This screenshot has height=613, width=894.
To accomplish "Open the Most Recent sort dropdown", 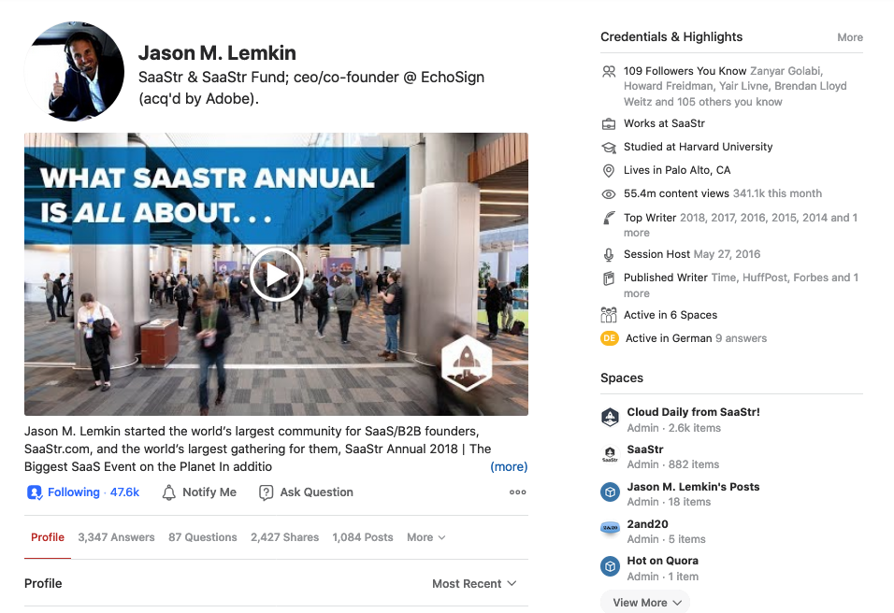I will (473, 583).
